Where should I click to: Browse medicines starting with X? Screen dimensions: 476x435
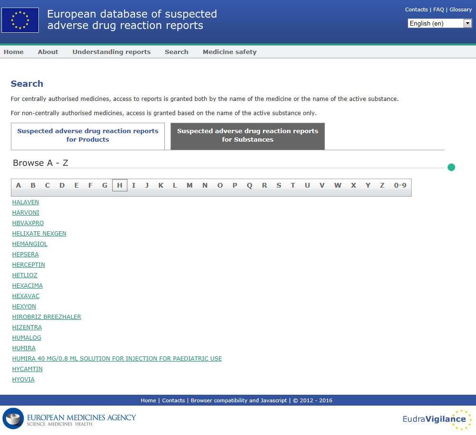[353, 185]
